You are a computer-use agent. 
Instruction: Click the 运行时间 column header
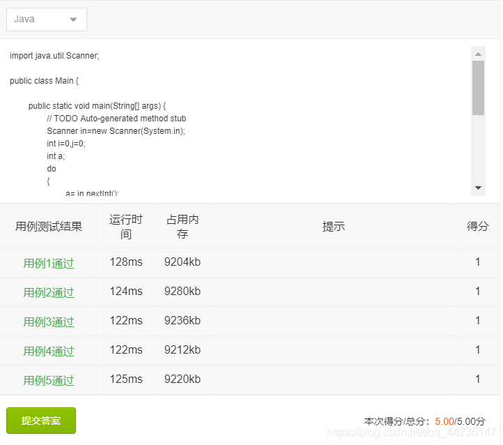click(125, 227)
